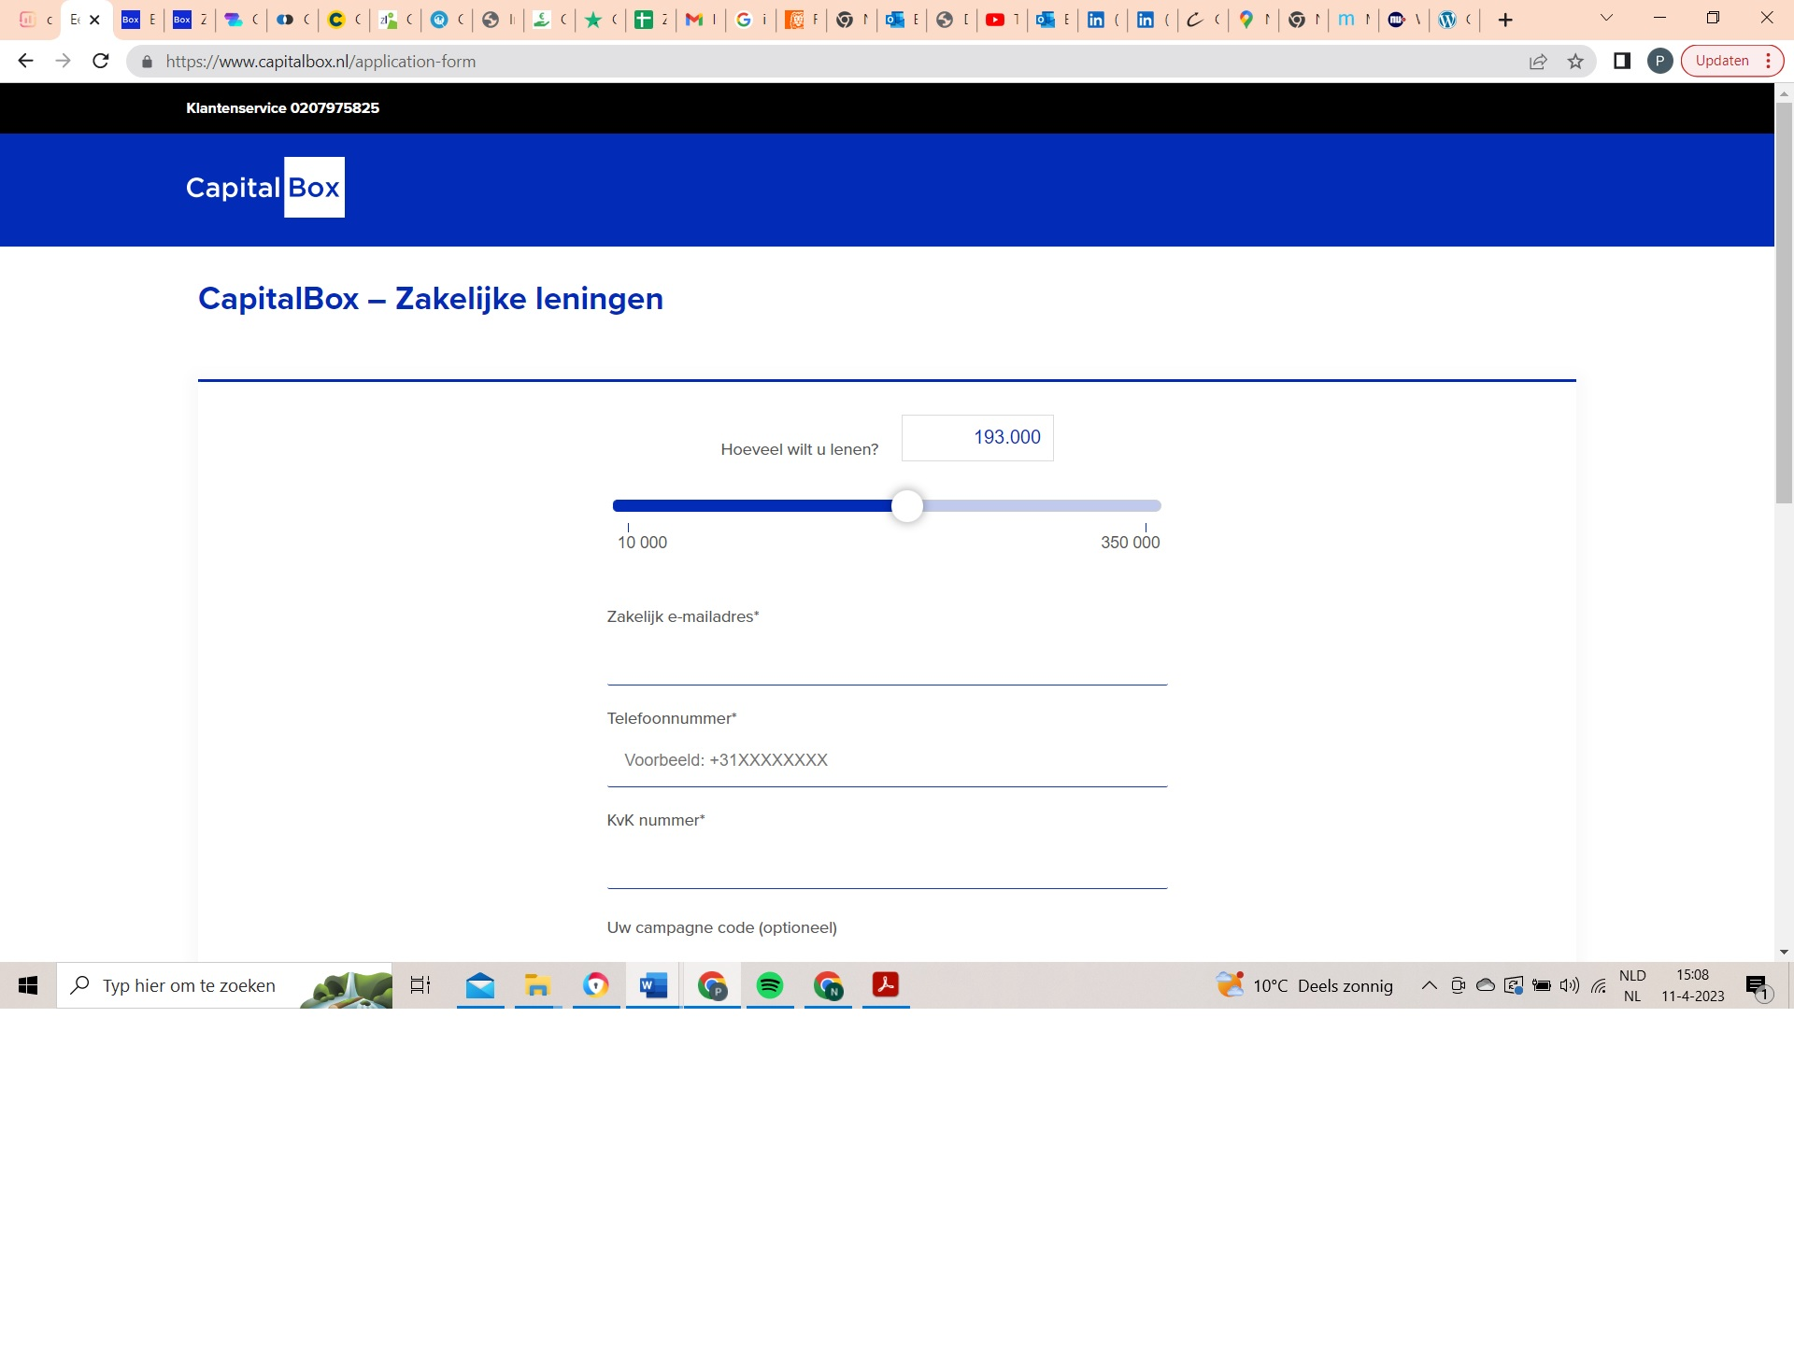Open the Mail app on taskbar
This screenshot has height=1371, width=1794.
tap(480, 985)
